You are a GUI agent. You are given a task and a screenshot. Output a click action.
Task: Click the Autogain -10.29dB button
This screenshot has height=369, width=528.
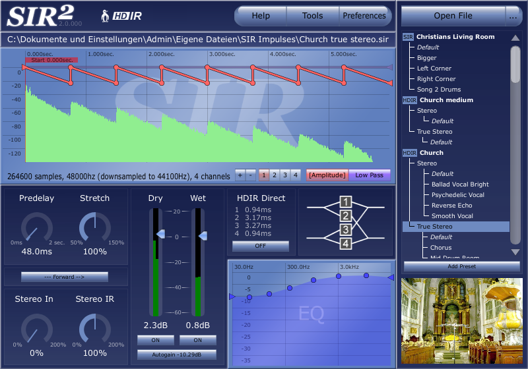click(177, 355)
